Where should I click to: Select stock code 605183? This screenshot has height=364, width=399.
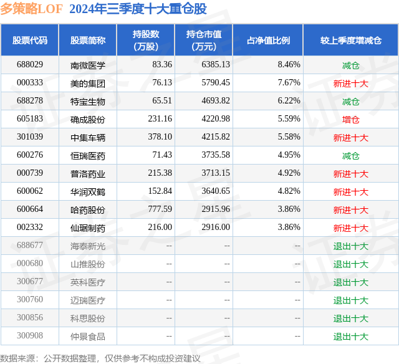click(x=30, y=119)
